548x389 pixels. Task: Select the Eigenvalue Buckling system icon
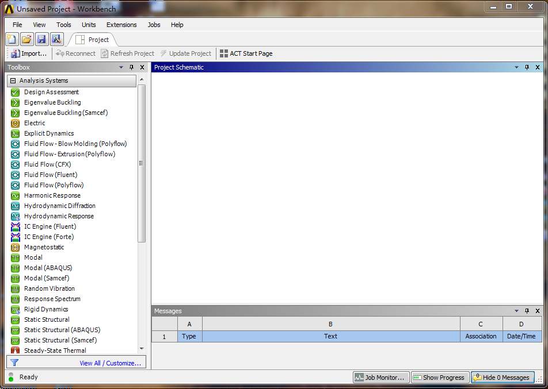(15, 102)
